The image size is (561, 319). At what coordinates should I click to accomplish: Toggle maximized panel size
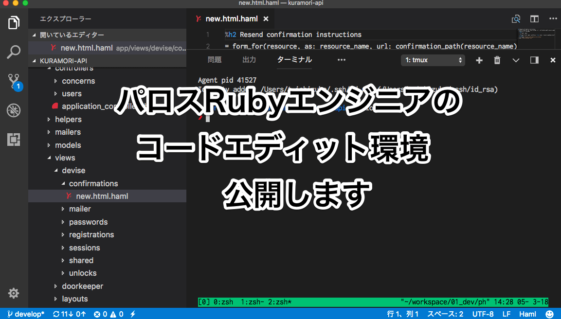coord(534,60)
